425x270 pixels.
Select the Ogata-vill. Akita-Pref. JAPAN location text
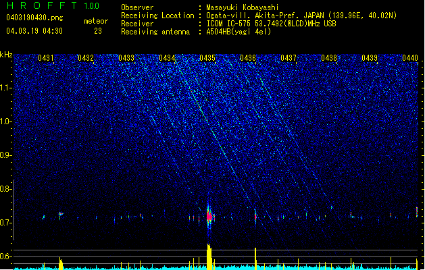[301, 16]
